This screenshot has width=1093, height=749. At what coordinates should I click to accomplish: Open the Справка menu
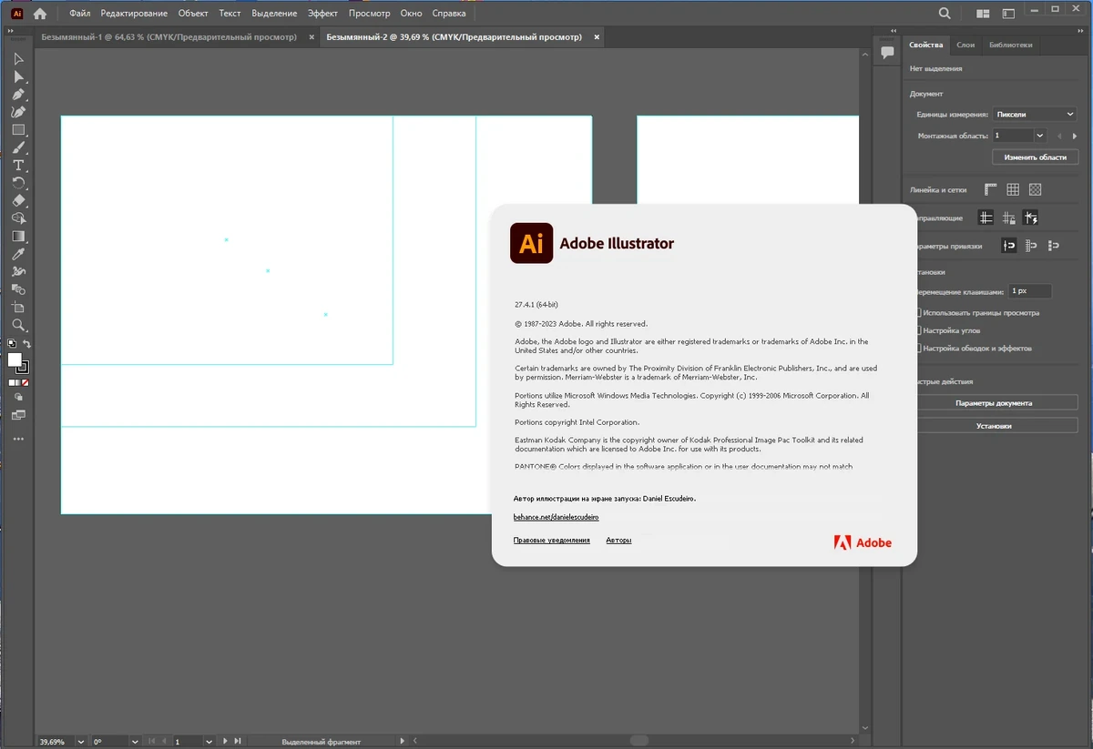click(x=448, y=14)
